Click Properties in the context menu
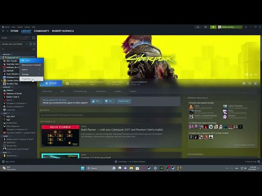This screenshot has height=196, width=262. 27,79
